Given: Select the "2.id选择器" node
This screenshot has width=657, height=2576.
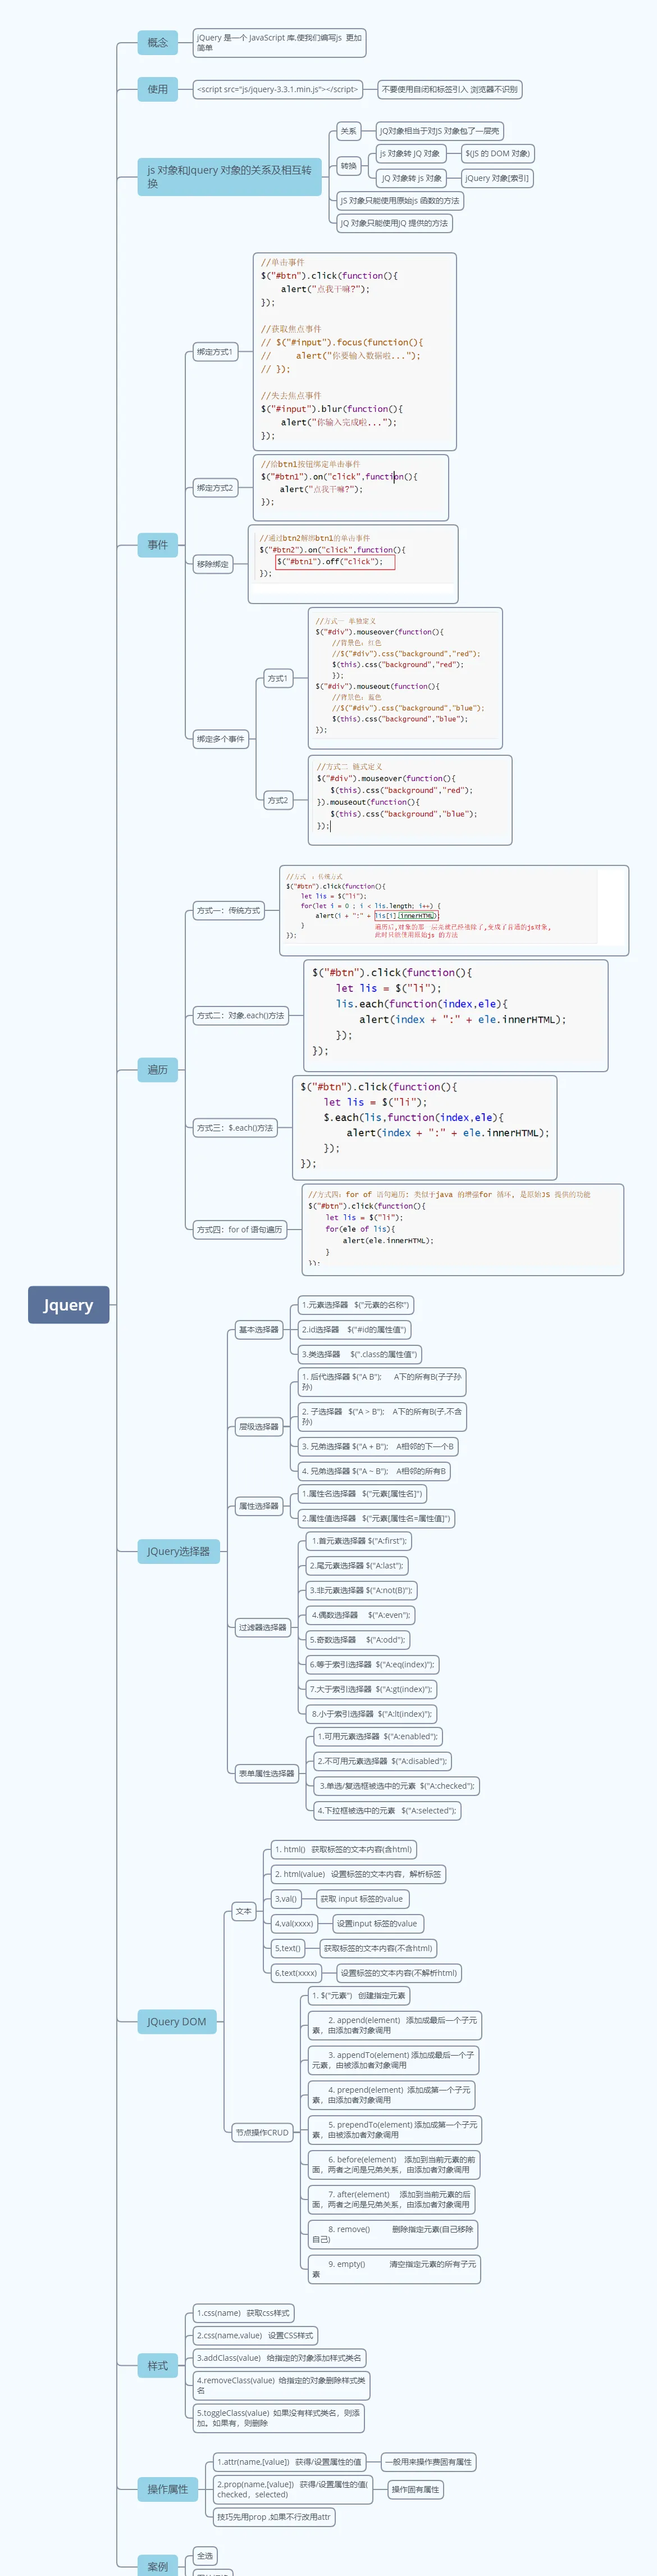Looking at the screenshot, I should pos(354,1329).
